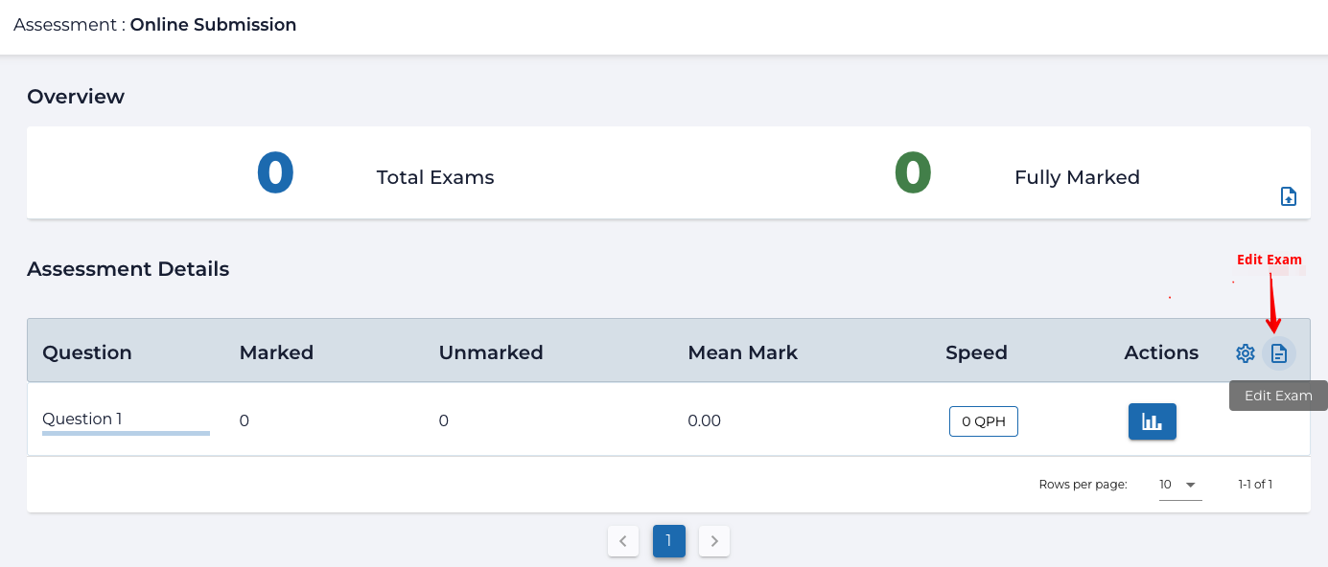Screen dimensions: 1328x567
Task: Click the Online Submission assessment title
Action: [x=213, y=25]
